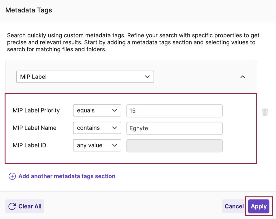
Task: Collapse the MIP Label section with chevron
Action: point(243,77)
